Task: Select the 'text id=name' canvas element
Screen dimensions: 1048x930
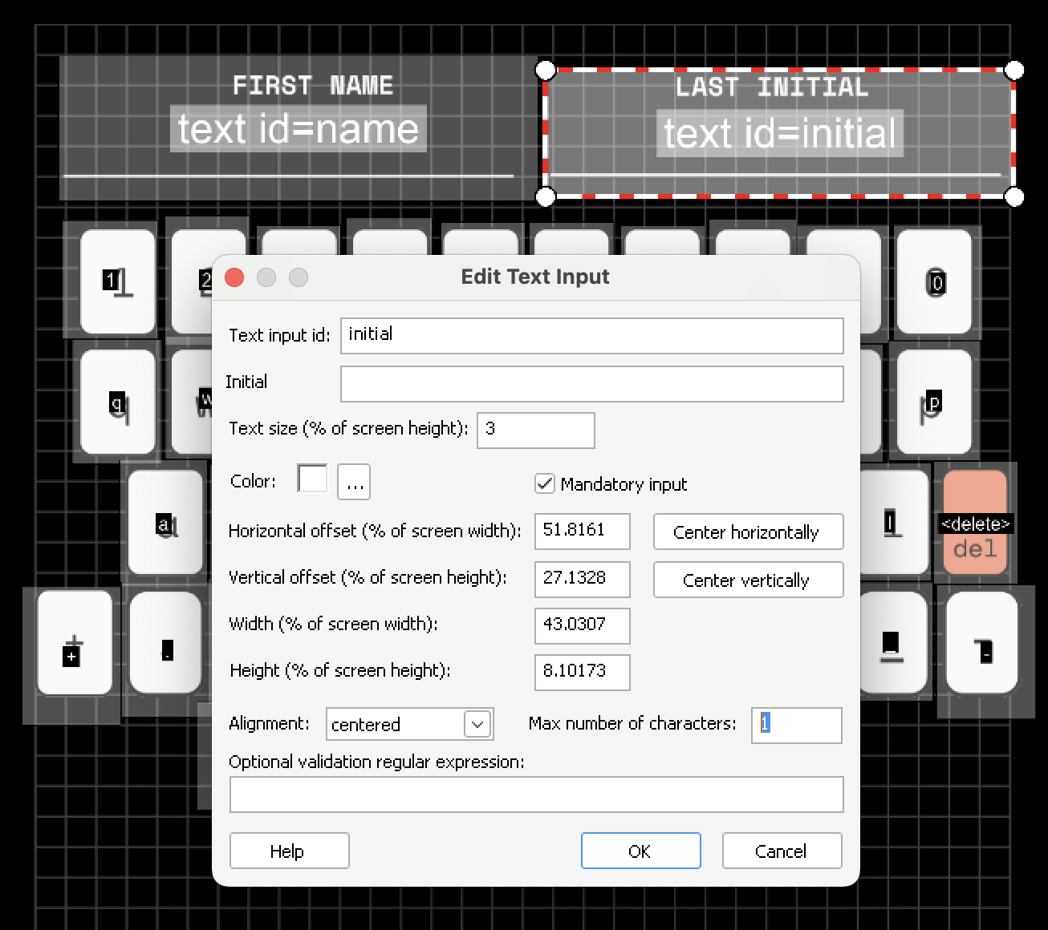Action: click(298, 129)
